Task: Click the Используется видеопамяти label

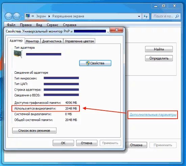Action: pos(35,109)
